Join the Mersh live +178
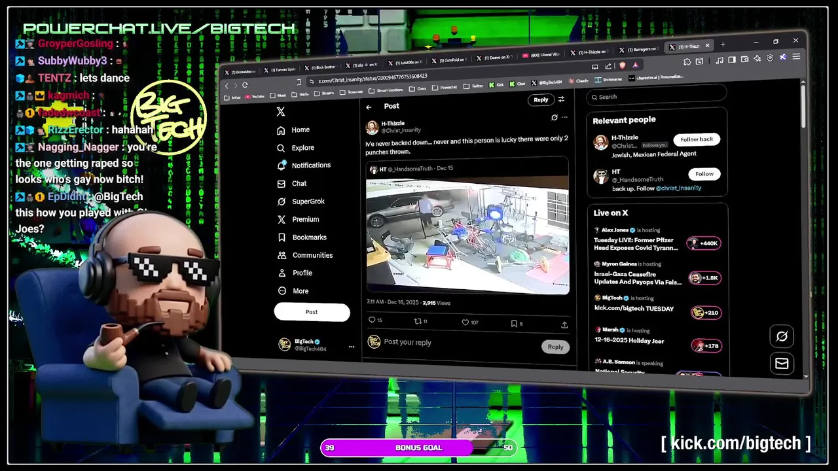 click(706, 346)
